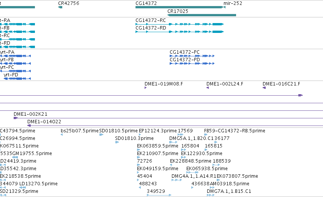Click the 45404 feature label

coord(144,176)
